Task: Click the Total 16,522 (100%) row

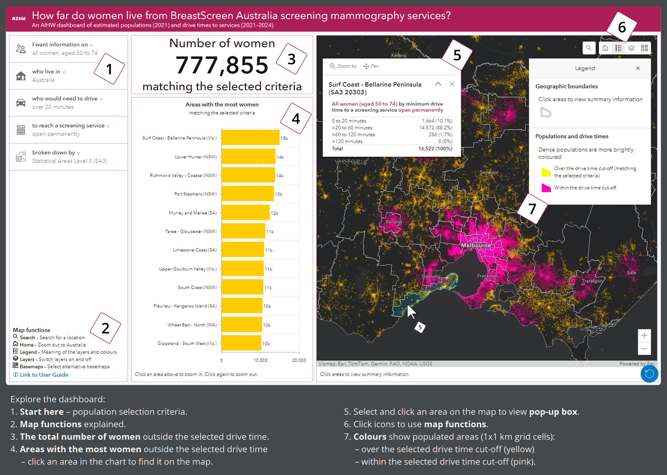Action: click(x=392, y=148)
